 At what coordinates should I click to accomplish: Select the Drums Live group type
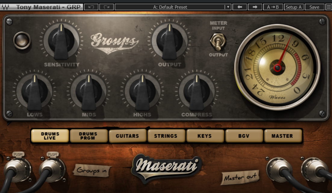pos(50,136)
